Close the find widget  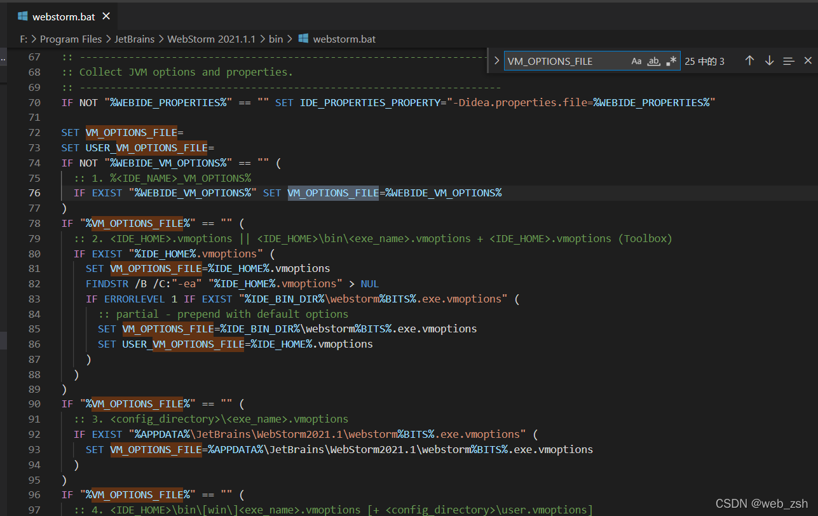(808, 61)
